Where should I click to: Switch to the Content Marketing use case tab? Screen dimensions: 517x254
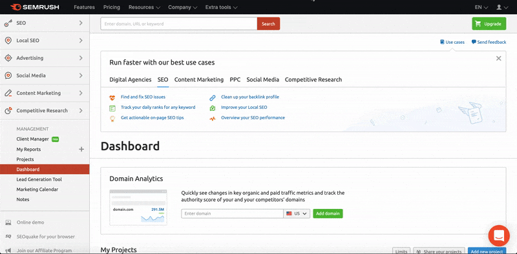(199, 80)
